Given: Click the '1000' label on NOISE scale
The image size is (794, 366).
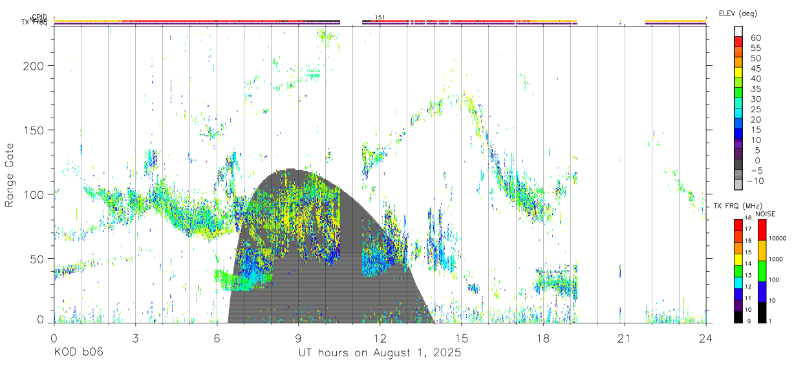Looking at the screenshot, I should 776,259.
